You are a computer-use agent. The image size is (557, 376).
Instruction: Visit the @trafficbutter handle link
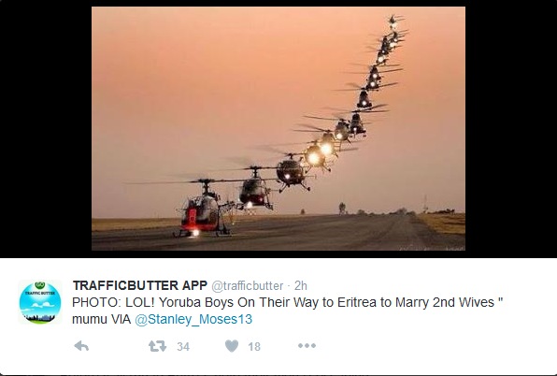(x=248, y=285)
